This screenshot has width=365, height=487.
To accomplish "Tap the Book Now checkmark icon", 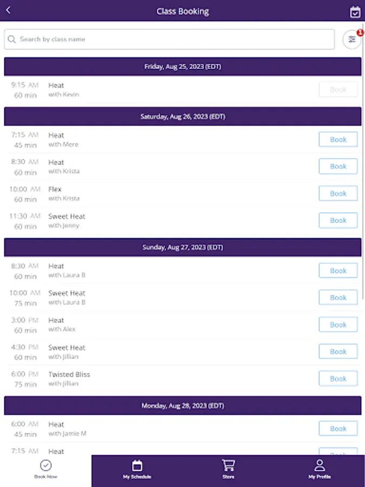I will pos(46,465).
